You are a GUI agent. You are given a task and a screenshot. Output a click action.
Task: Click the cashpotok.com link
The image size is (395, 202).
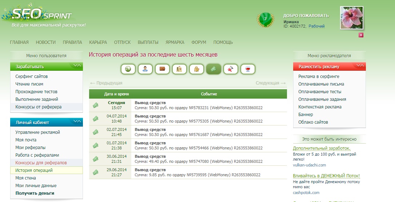pyautogui.click(x=306, y=193)
